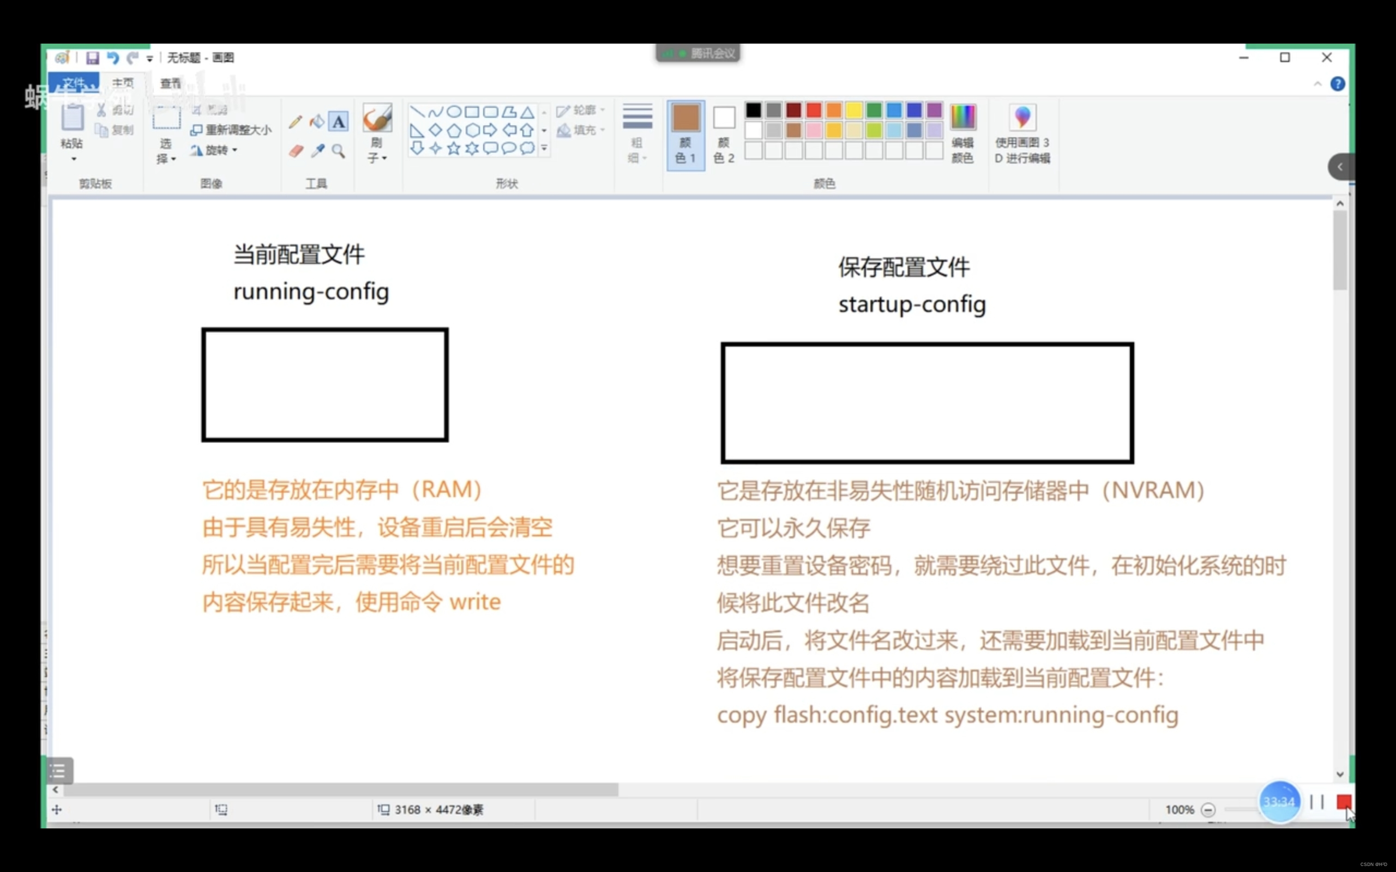1396x872 pixels.
Task: Select the Text tool
Action: [339, 121]
